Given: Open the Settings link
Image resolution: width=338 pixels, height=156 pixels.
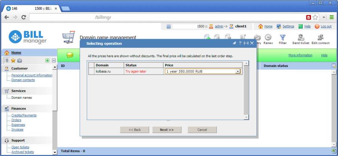Looking at the screenshot, I should pos(288,26).
